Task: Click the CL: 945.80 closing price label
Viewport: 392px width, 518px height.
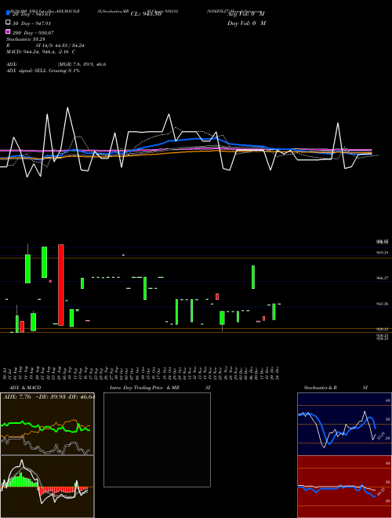Action: (x=146, y=14)
